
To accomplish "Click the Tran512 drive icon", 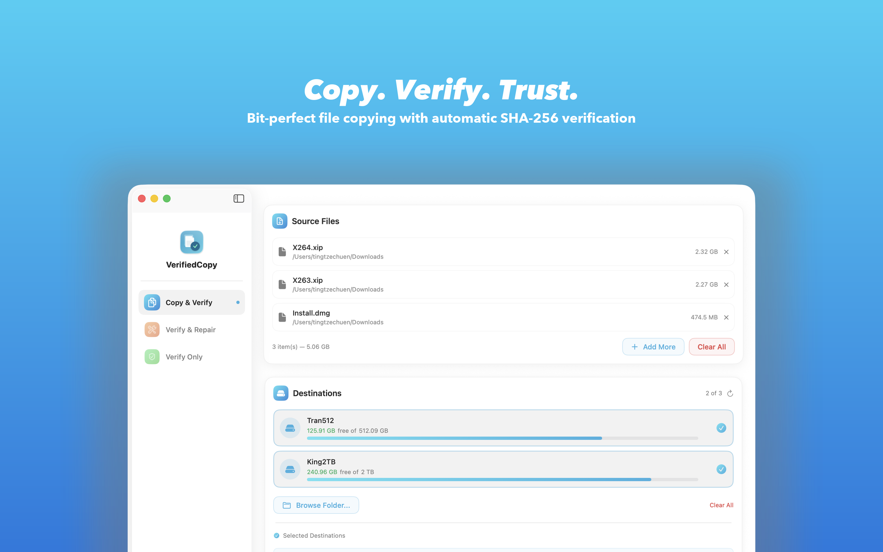I will coord(290,427).
